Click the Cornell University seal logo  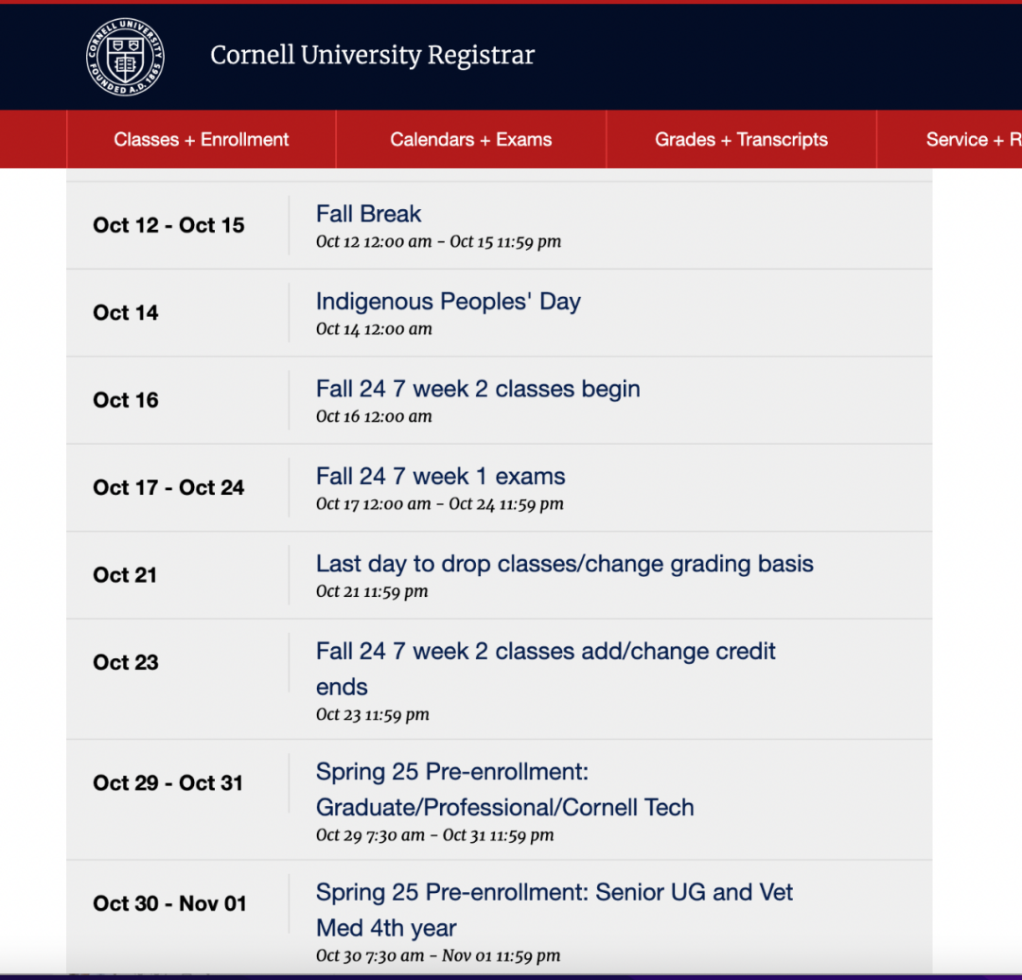125,57
